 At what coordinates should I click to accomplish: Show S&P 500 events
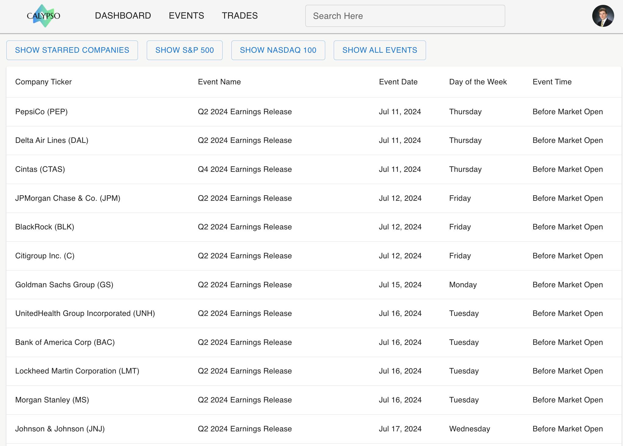coord(185,50)
